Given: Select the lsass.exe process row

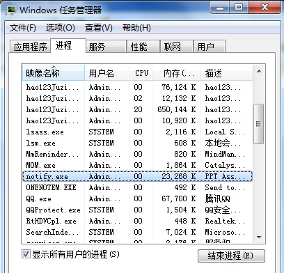Looking at the screenshot, I should [x=137, y=132].
